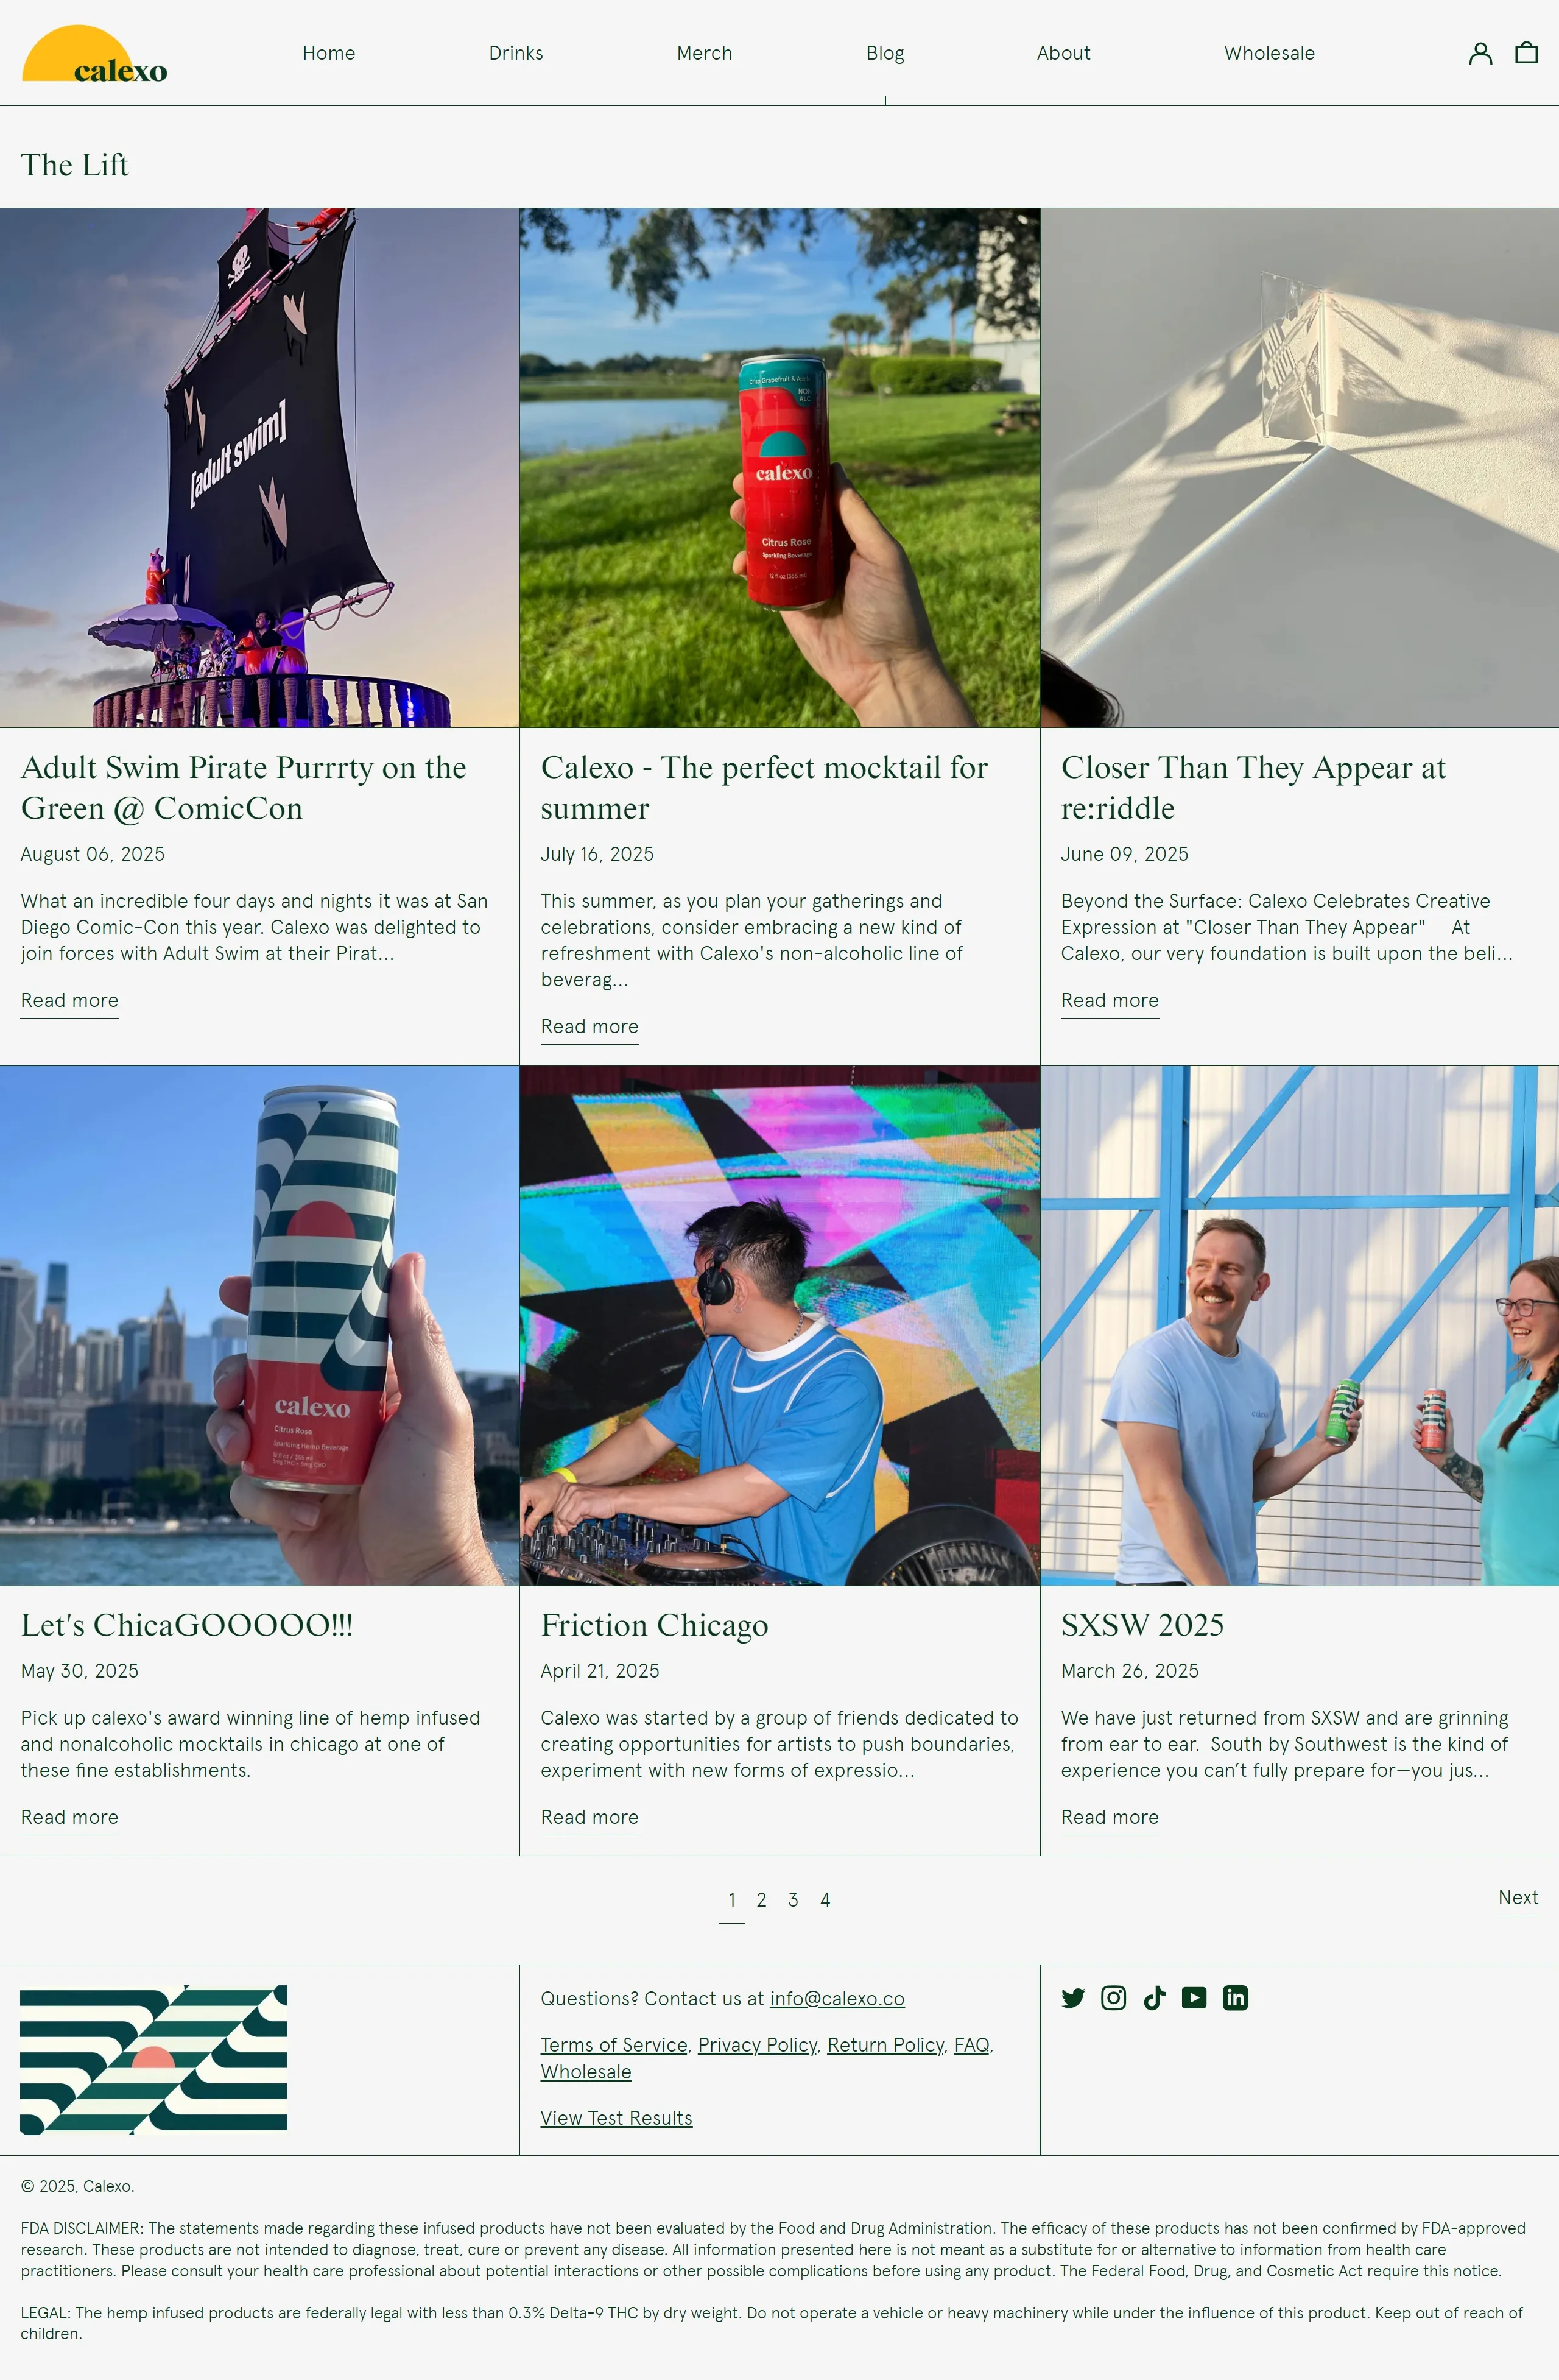Select the Merch navigation item
The height and width of the screenshot is (2380, 1559).
point(704,53)
